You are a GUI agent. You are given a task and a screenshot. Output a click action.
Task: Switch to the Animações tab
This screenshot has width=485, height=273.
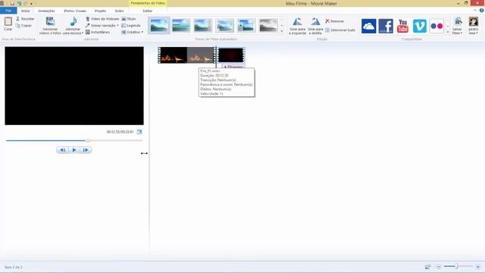46,11
